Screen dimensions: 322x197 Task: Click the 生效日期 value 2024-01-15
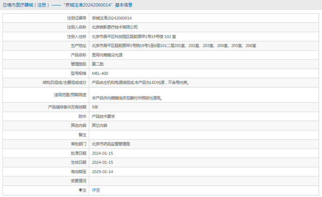click(103, 162)
